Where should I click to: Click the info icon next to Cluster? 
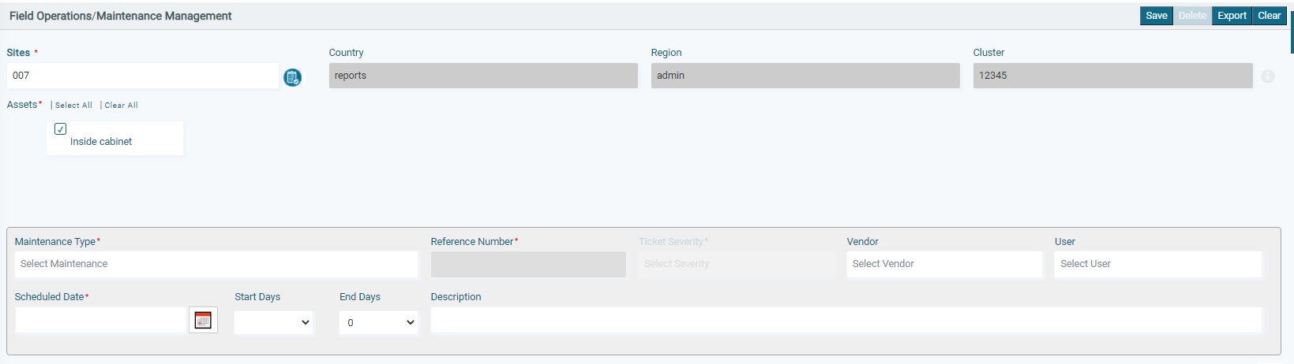point(1267,76)
